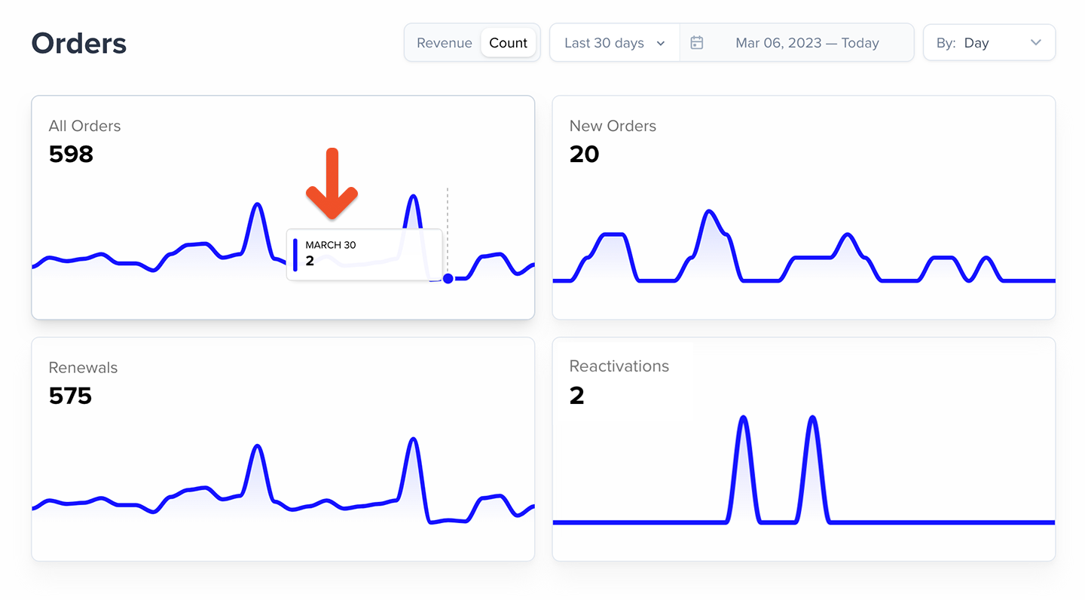
Task: Click the 598 total in All Orders
Action: [x=71, y=155]
